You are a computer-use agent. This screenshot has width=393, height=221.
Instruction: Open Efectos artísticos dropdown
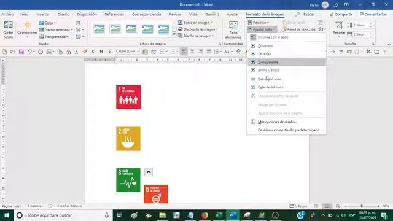pyautogui.click(x=56, y=30)
